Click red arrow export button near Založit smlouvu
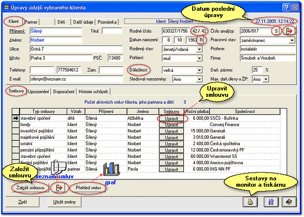 (x=60, y=187)
